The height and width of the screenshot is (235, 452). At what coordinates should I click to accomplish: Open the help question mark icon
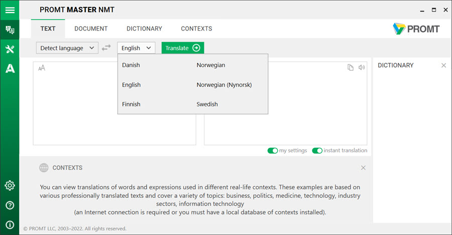pos(10,205)
